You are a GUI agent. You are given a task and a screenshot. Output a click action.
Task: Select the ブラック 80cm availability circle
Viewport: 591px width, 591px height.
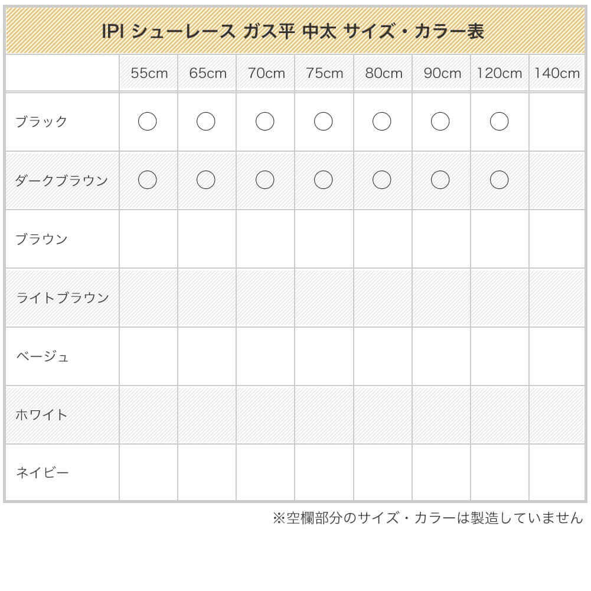click(x=382, y=122)
